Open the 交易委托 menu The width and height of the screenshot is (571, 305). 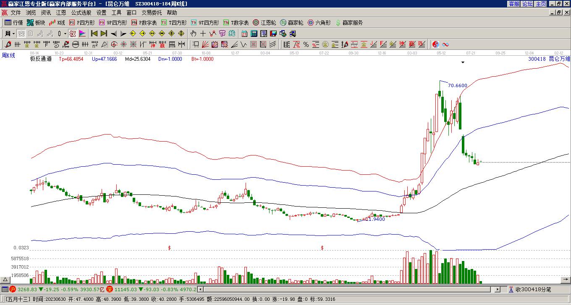[152, 13]
